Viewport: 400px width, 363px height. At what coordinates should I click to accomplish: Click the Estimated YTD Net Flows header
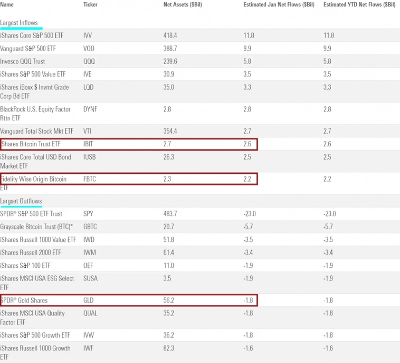359,4
